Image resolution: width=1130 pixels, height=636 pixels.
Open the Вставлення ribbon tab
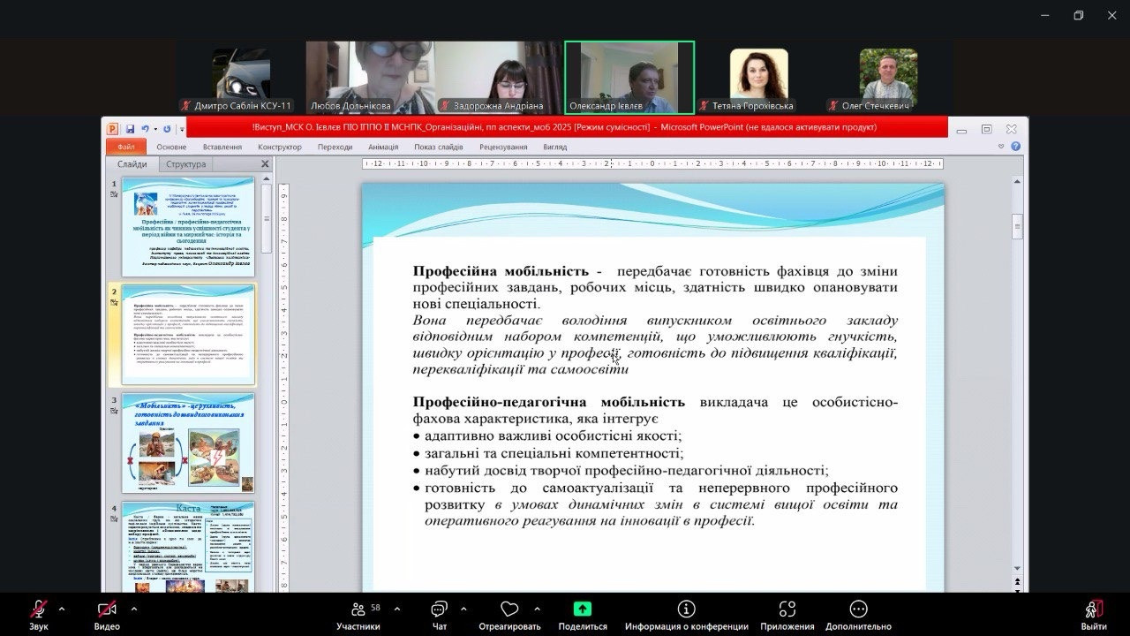point(222,147)
